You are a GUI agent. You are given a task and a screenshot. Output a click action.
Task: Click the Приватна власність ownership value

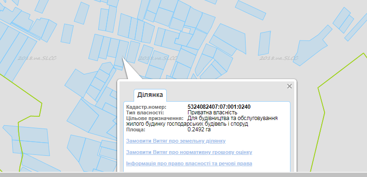213,113
